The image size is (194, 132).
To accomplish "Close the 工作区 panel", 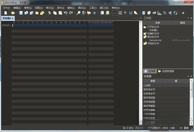I will click(x=191, y=18).
